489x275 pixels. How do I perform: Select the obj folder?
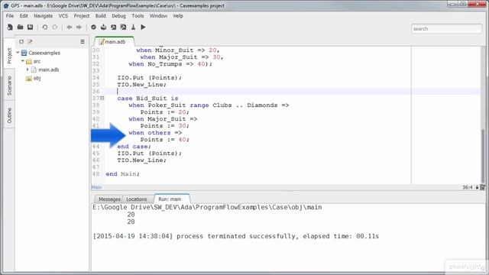(37, 78)
